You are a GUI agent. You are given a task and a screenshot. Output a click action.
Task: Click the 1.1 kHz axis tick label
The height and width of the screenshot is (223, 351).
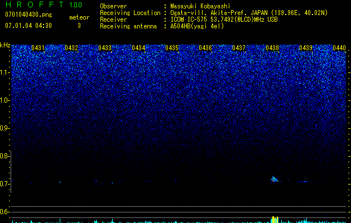tap(4, 72)
